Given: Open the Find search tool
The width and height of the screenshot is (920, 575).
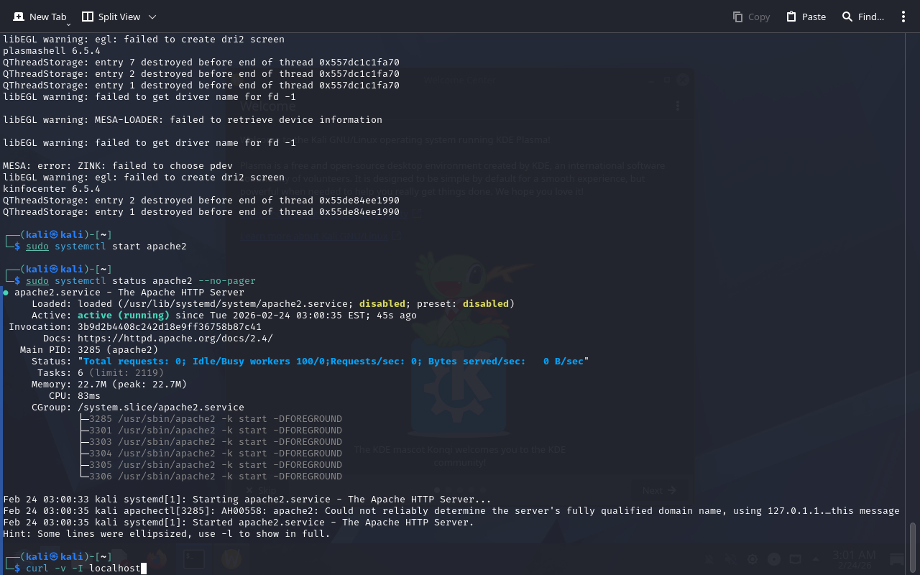Looking at the screenshot, I should pyautogui.click(x=862, y=17).
